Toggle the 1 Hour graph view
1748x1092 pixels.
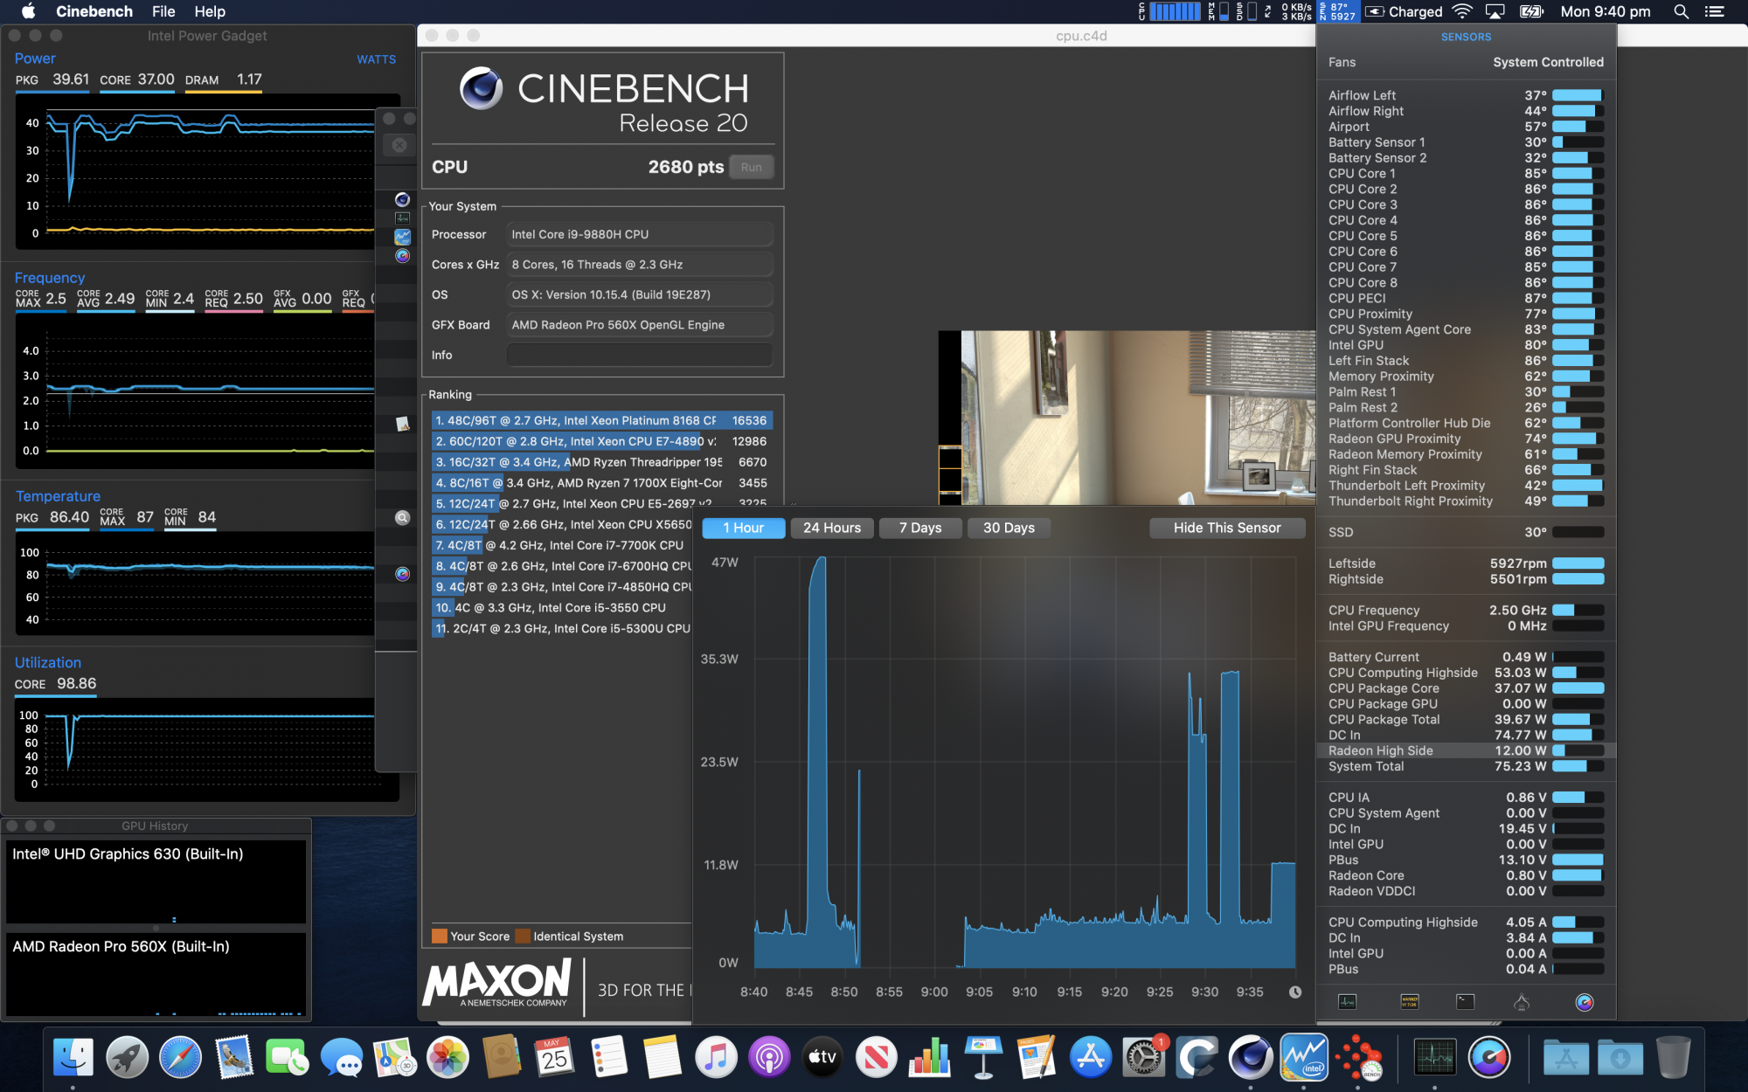pos(743,527)
